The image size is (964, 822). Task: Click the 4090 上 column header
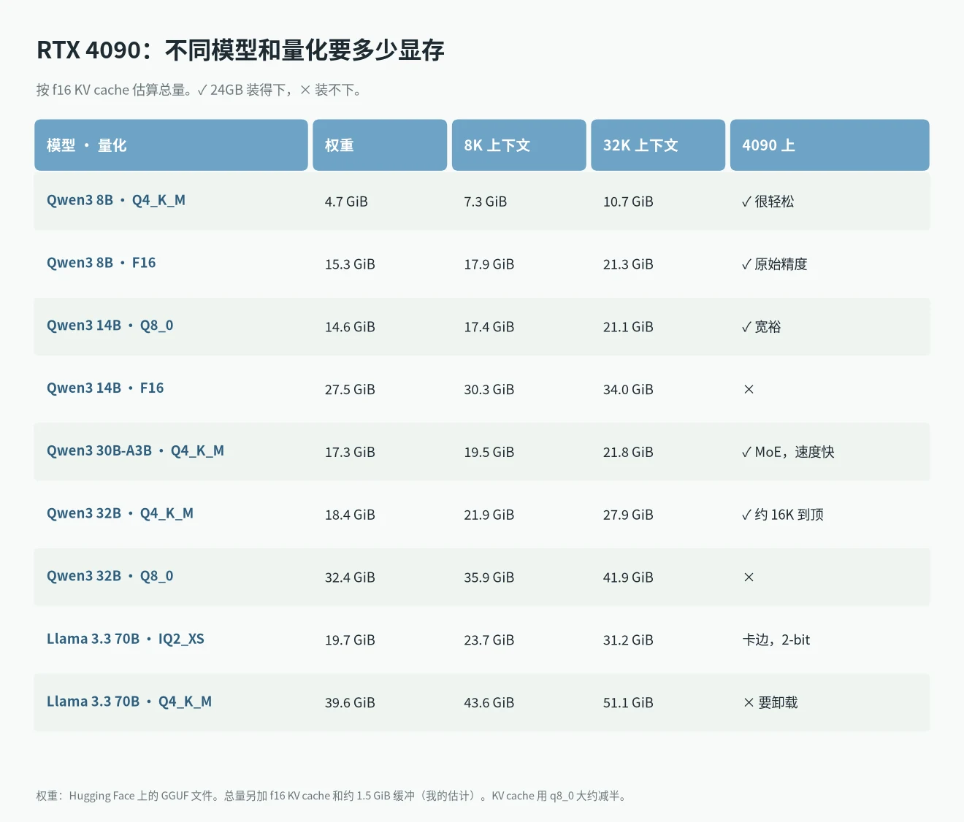click(x=830, y=145)
